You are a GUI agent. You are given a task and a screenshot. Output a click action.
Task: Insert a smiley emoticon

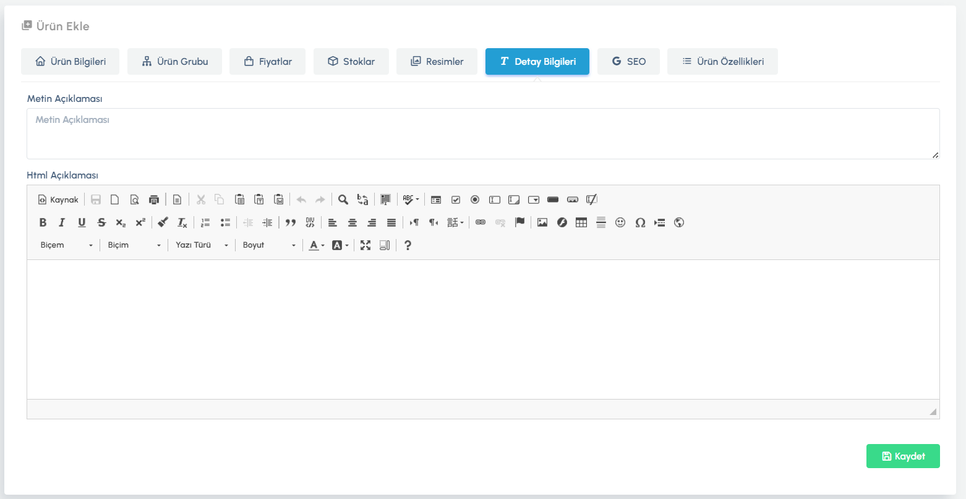(x=620, y=223)
